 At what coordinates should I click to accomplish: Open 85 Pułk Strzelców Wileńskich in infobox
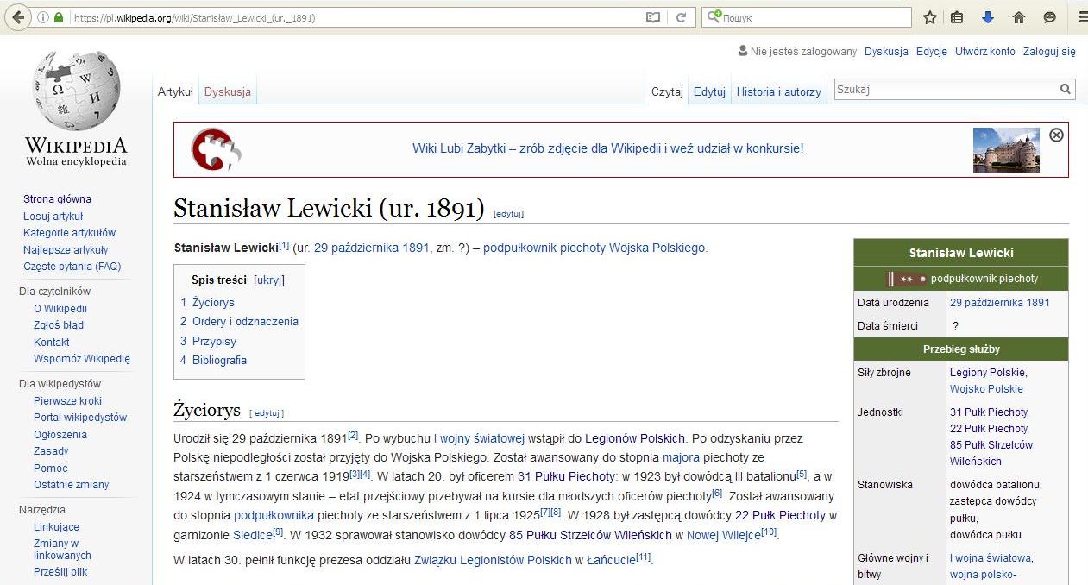pyautogui.click(x=991, y=453)
